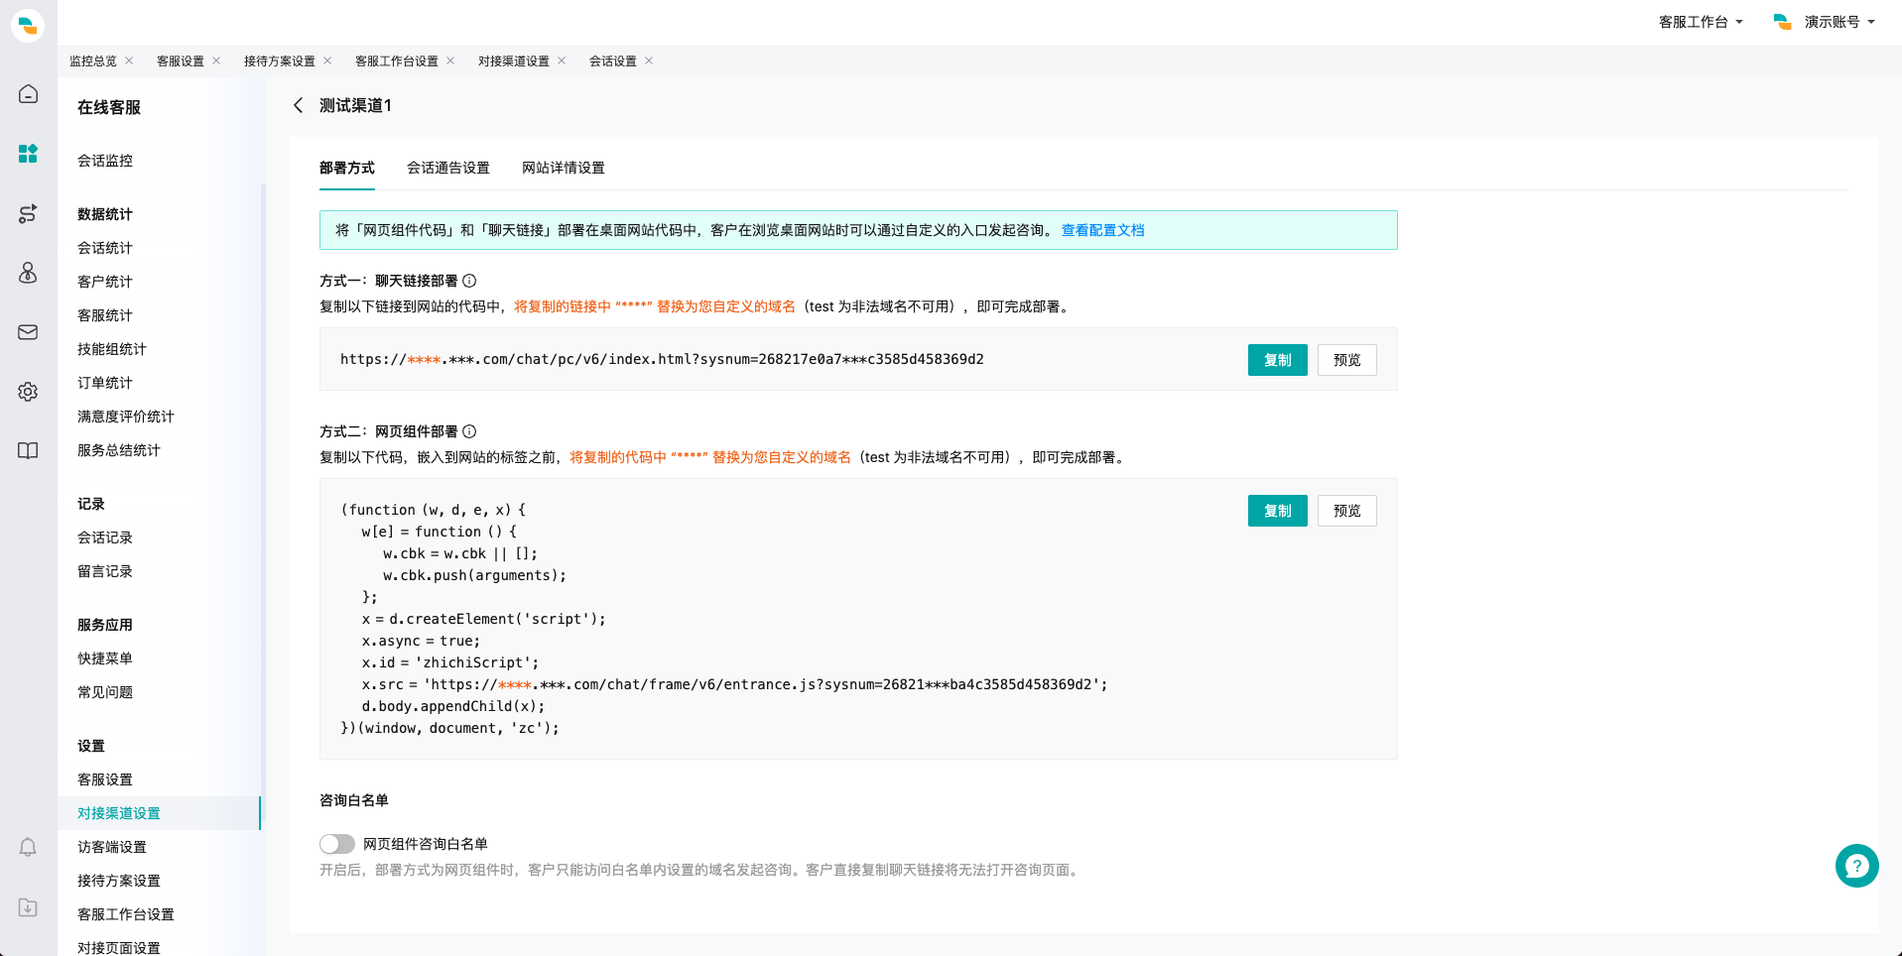Open 客服设置 in sidebar settings group

click(x=105, y=779)
